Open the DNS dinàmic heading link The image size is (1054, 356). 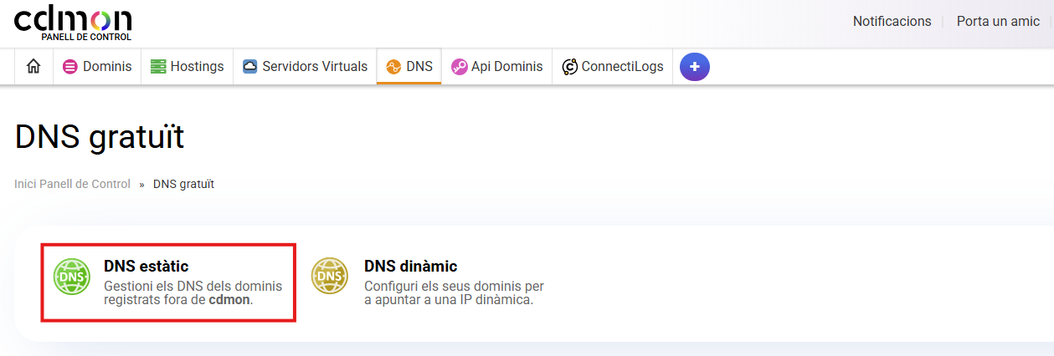pyautogui.click(x=410, y=267)
